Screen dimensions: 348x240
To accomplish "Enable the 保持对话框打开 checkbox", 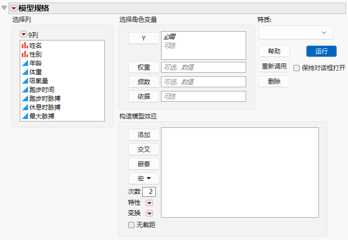I will coord(297,68).
